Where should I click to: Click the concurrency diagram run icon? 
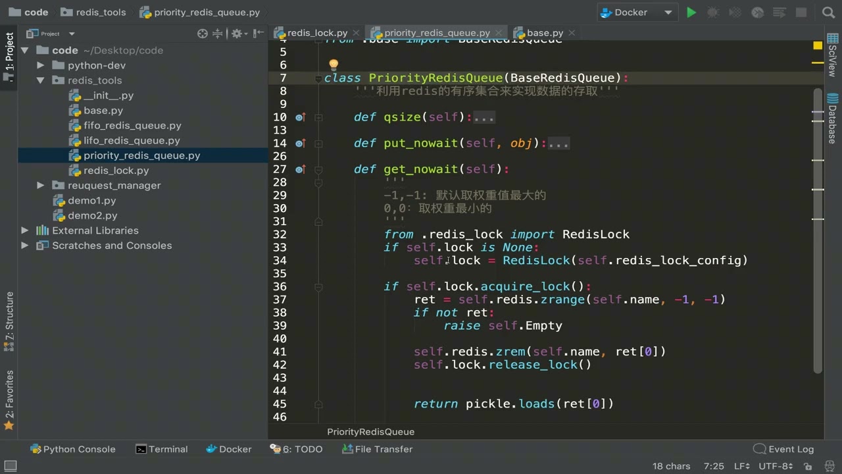coord(780,13)
